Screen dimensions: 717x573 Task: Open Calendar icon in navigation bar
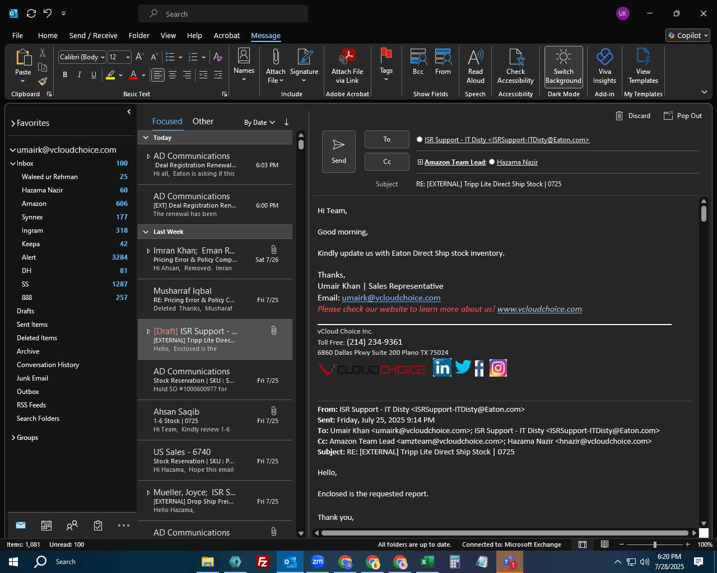[46, 525]
